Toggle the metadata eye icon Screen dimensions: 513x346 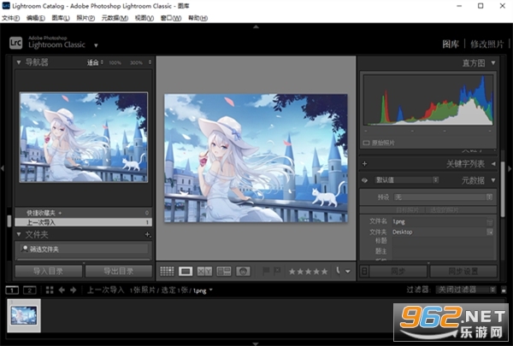(364, 180)
